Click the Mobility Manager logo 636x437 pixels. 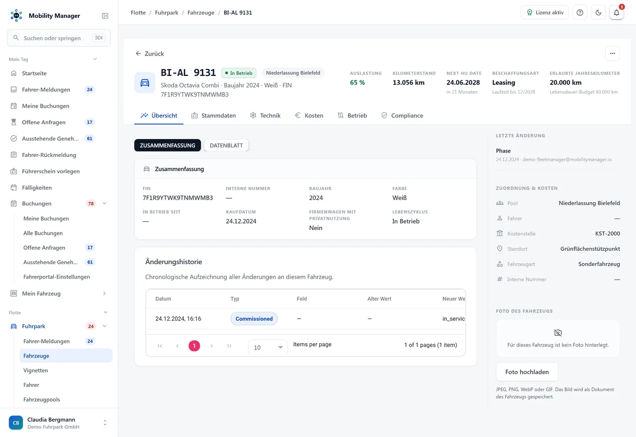(x=16, y=15)
